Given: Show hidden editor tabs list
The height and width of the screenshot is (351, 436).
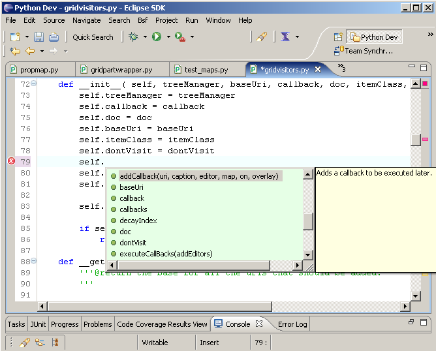Looking at the screenshot, I should coord(341,69).
